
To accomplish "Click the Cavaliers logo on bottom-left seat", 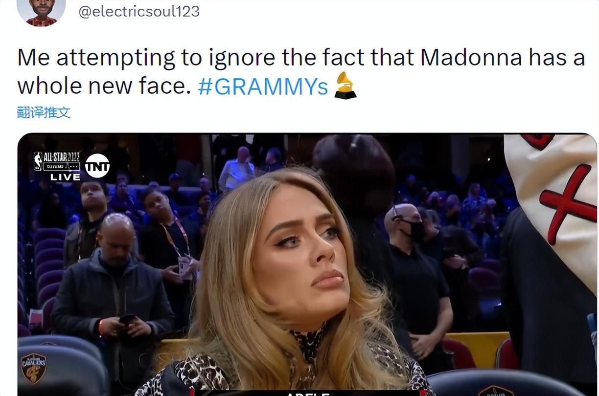I will (x=33, y=368).
